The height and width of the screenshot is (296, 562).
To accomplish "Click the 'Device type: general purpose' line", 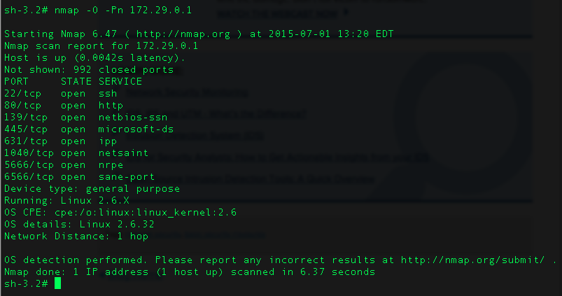I will pos(92,189).
